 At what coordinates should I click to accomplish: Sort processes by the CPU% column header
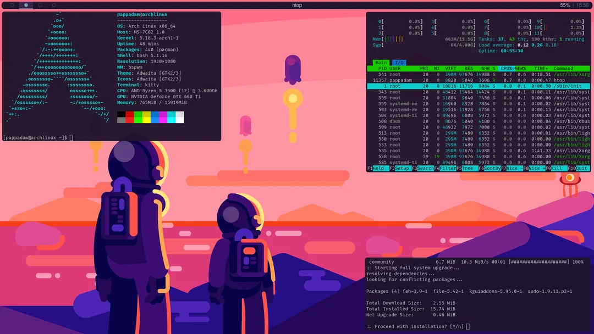506,68
